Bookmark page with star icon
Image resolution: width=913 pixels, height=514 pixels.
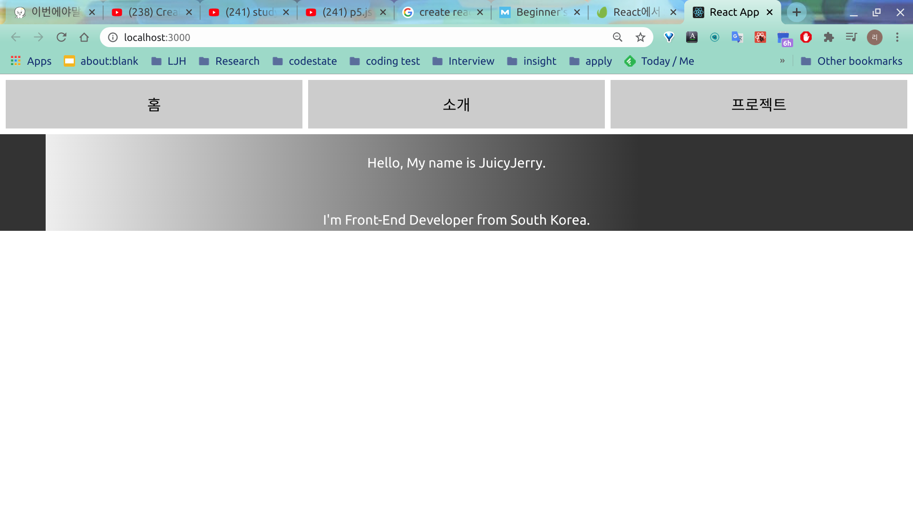point(641,37)
